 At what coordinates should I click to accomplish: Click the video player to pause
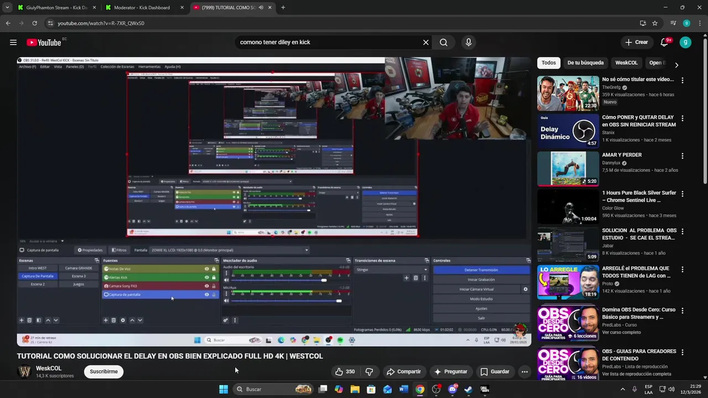click(274, 202)
